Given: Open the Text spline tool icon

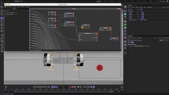Looking at the screenshot, I should (x=125, y=17).
